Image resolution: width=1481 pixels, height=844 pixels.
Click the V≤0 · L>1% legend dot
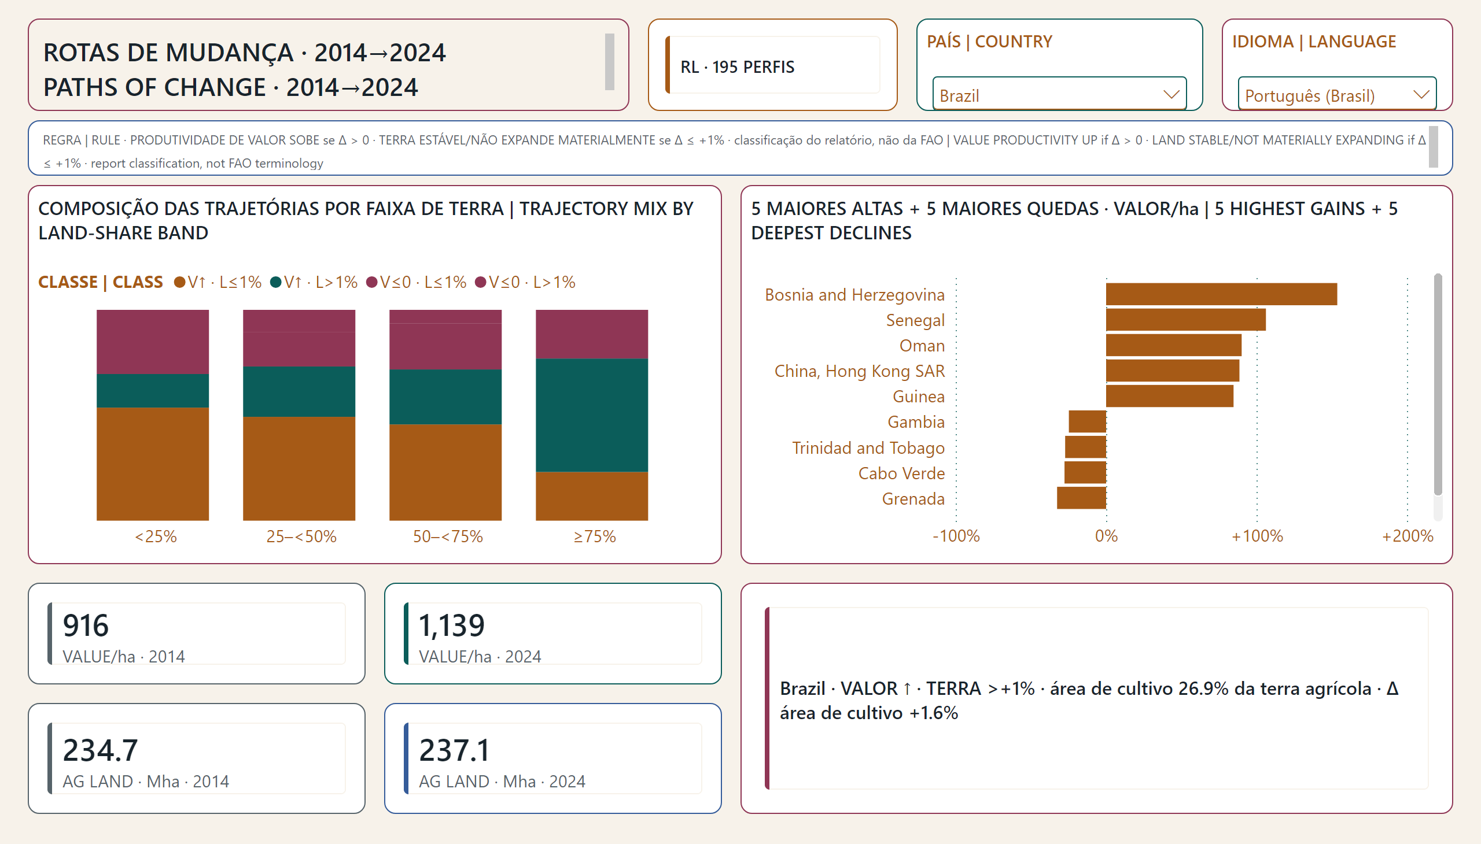pos(480,282)
